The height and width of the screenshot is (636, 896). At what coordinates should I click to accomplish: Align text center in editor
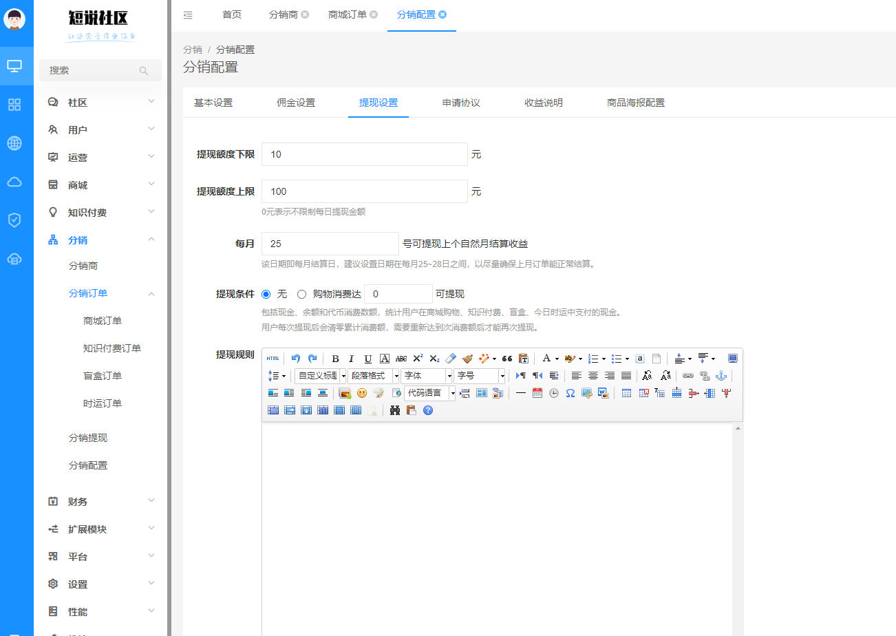click(x=593, y=376)
